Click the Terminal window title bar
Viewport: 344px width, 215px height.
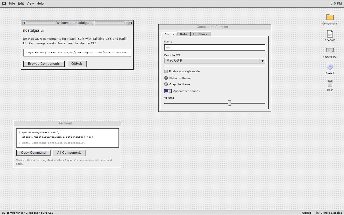click(x=67, y=123)
